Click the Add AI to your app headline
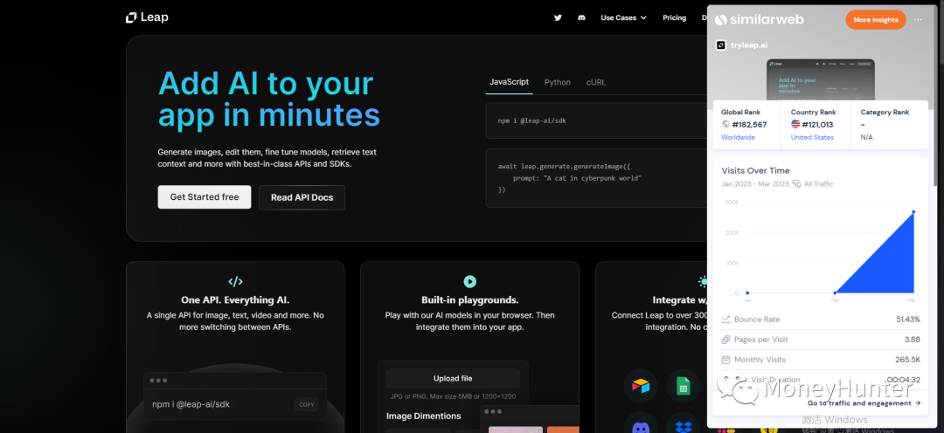Image resolution: width=944 pixels, height=433 pixels. (269, 100)
